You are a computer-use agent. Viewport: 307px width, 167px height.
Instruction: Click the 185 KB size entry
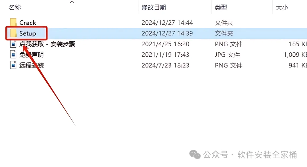point(298,44)
